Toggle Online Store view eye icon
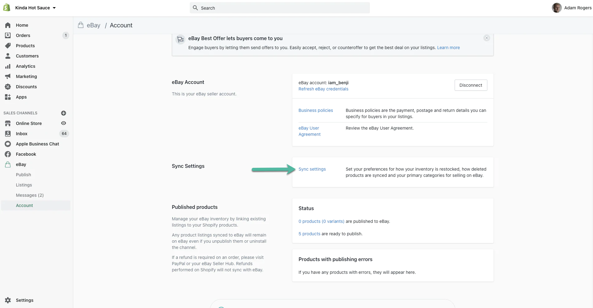 [x=64, y=123]
